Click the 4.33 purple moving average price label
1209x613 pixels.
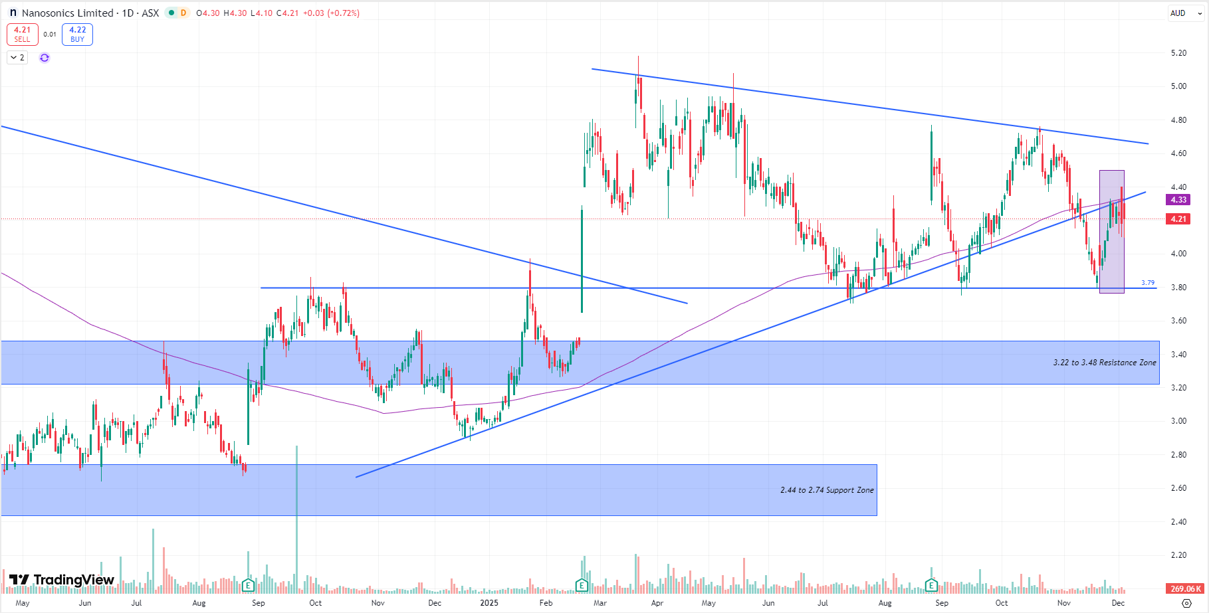(1178, 200)
